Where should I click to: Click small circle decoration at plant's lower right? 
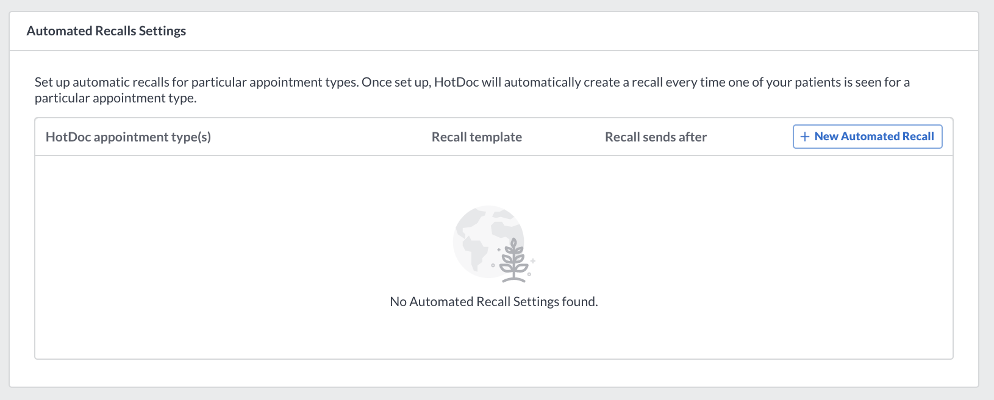529,274
